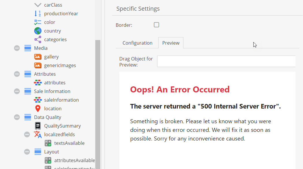Click the QualitySummary document icon

[38, 126]
